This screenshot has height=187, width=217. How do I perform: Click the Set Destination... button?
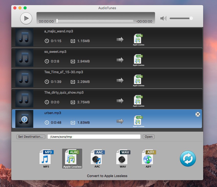[x=31, y=137]
